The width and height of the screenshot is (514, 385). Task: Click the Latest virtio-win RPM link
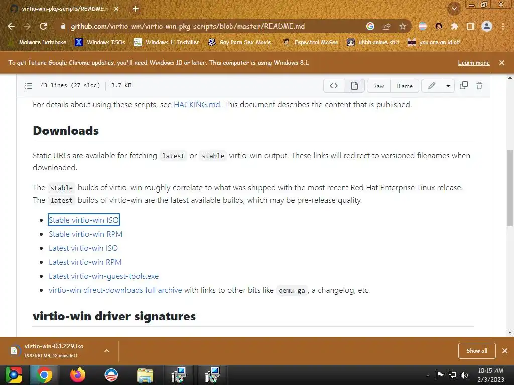pyautogui.click(x=85, y=262)
